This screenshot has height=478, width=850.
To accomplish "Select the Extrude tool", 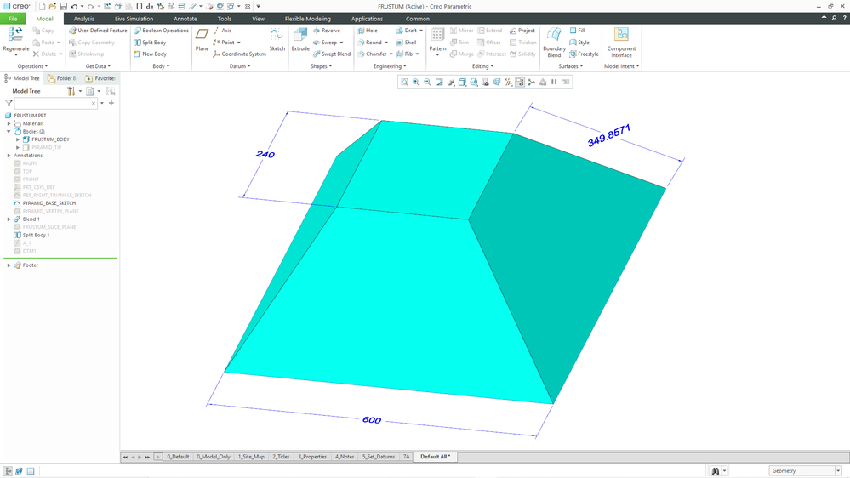I will (x=300, y=37).
